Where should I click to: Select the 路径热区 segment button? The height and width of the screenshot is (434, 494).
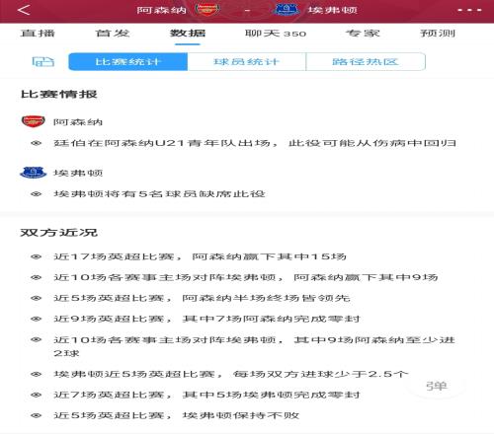(366, 61)
